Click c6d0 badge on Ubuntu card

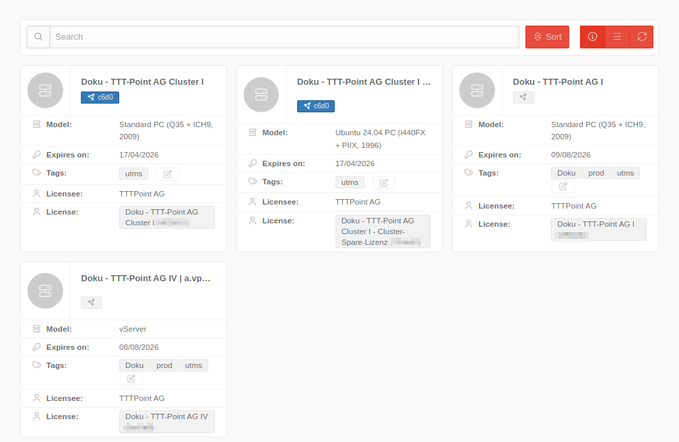[x=316, y=106]
